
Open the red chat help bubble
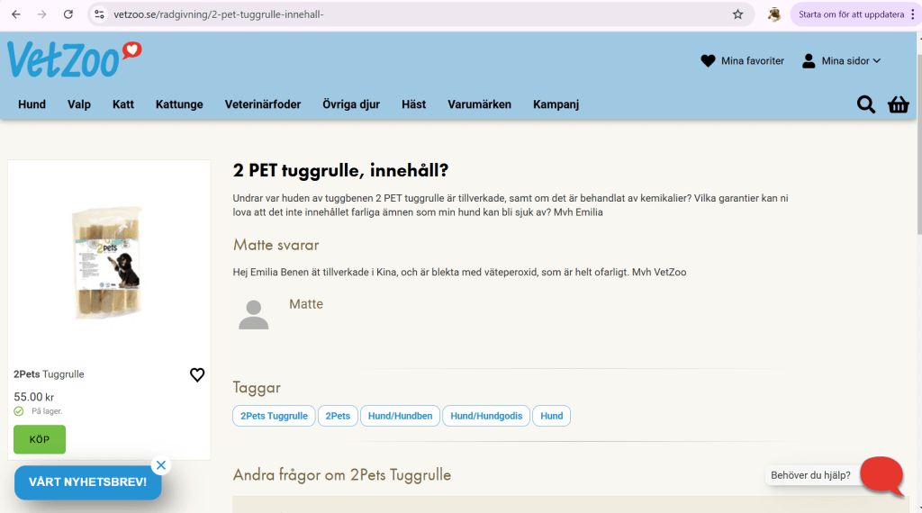click(x=881, y=474)
